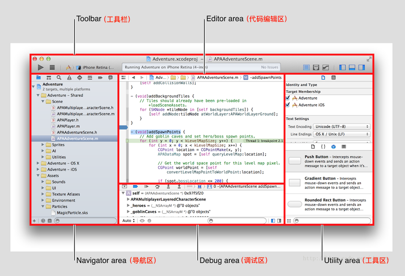
Task: Continue program execution
Action: [x=146, y=186]
